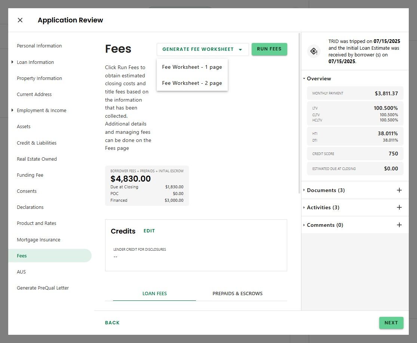Expand the Employment & Income arrow
The width and height of the screenshot is (417, 343).
[x=13, y=110]
